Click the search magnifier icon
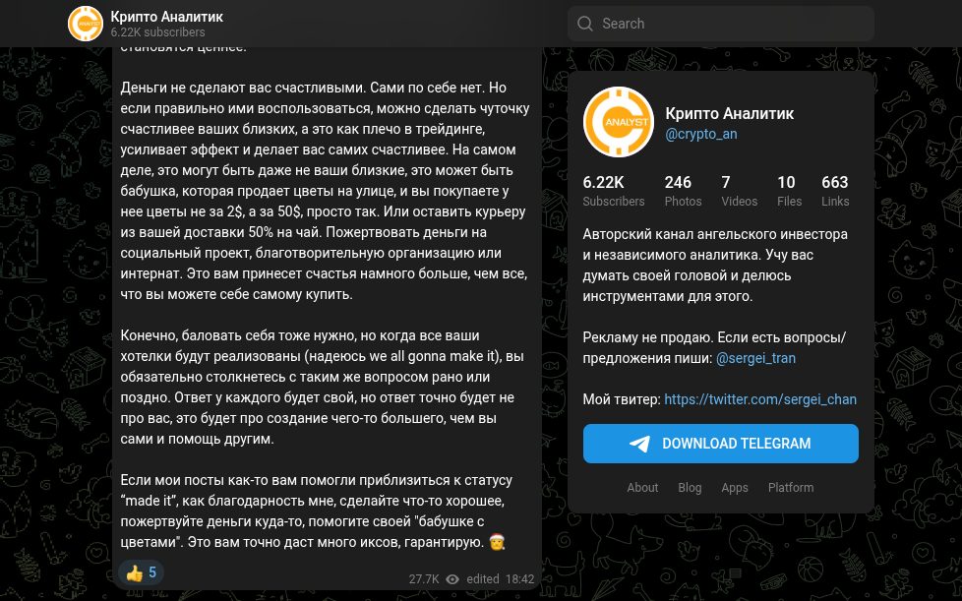This screenshot has width=962, height=601. point(585,24)
